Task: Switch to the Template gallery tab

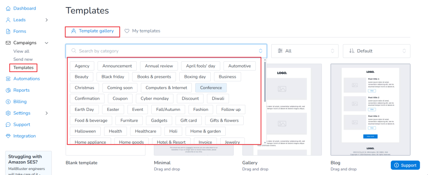Action: (x=92, y=31)
